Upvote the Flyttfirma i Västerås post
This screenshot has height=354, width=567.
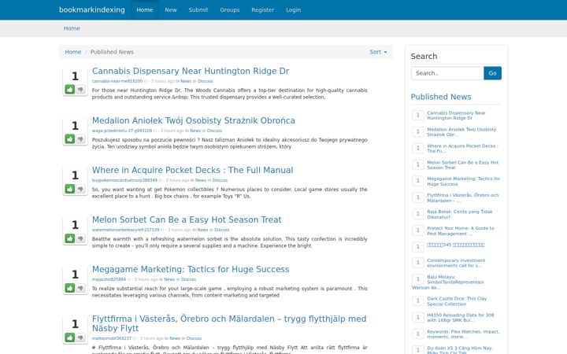coord(70,337)
